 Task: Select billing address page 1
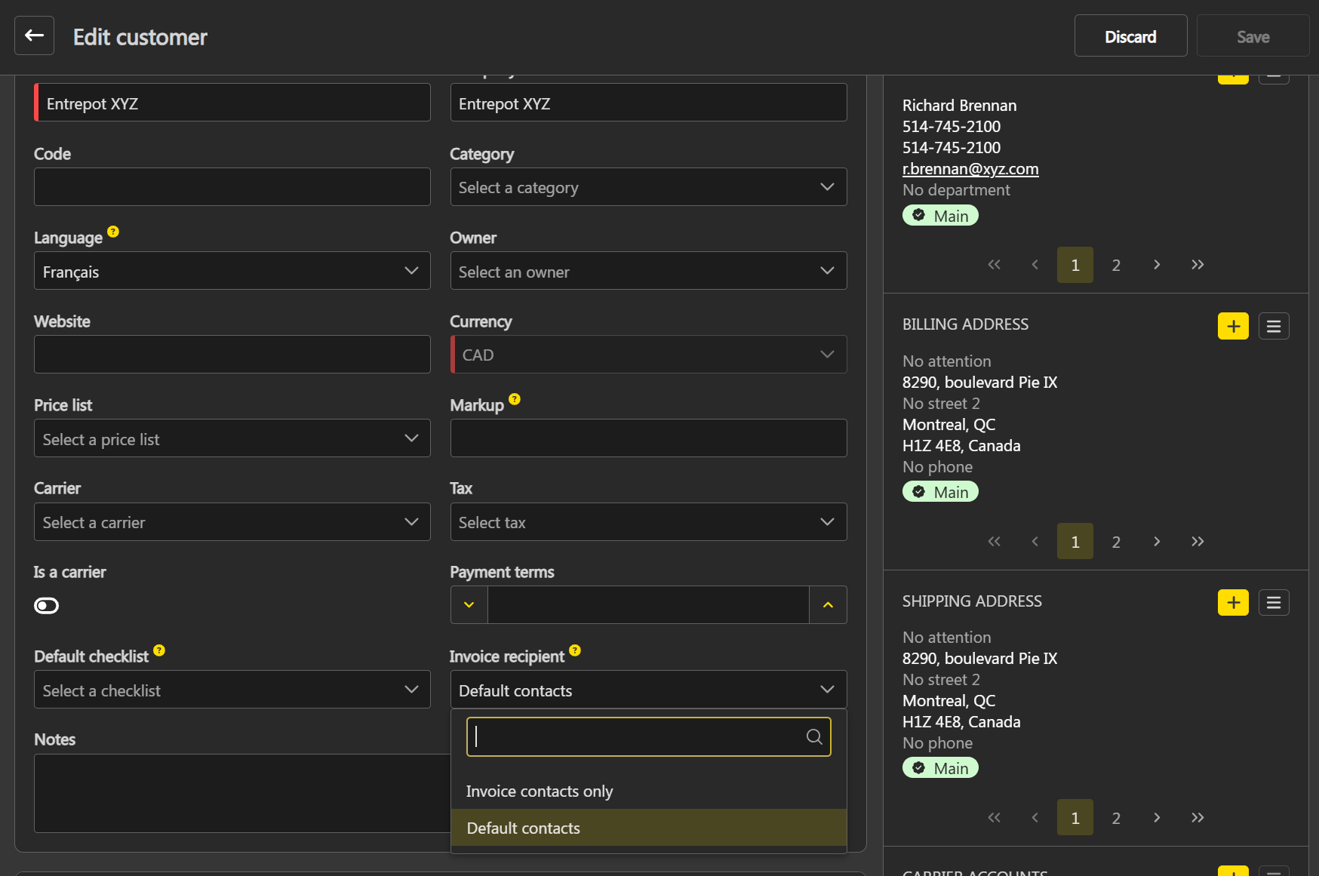(x=1075, y=542)
